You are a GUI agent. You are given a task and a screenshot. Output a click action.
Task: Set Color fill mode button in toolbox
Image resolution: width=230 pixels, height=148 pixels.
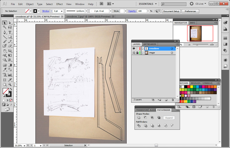3,100
